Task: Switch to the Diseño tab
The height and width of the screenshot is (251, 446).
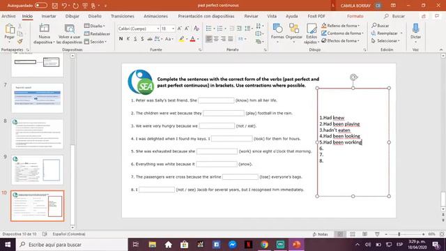Action: 95,16
